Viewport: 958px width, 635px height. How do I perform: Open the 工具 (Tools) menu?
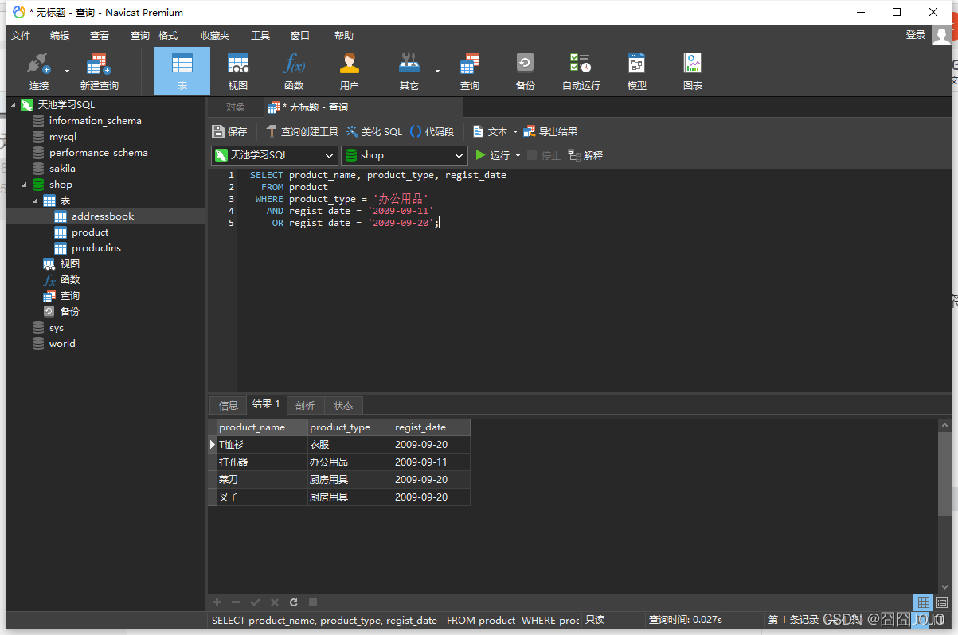tap(260, 35)
